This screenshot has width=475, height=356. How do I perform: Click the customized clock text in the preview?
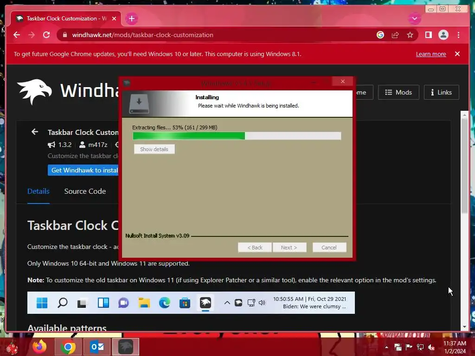pos(309,303)
